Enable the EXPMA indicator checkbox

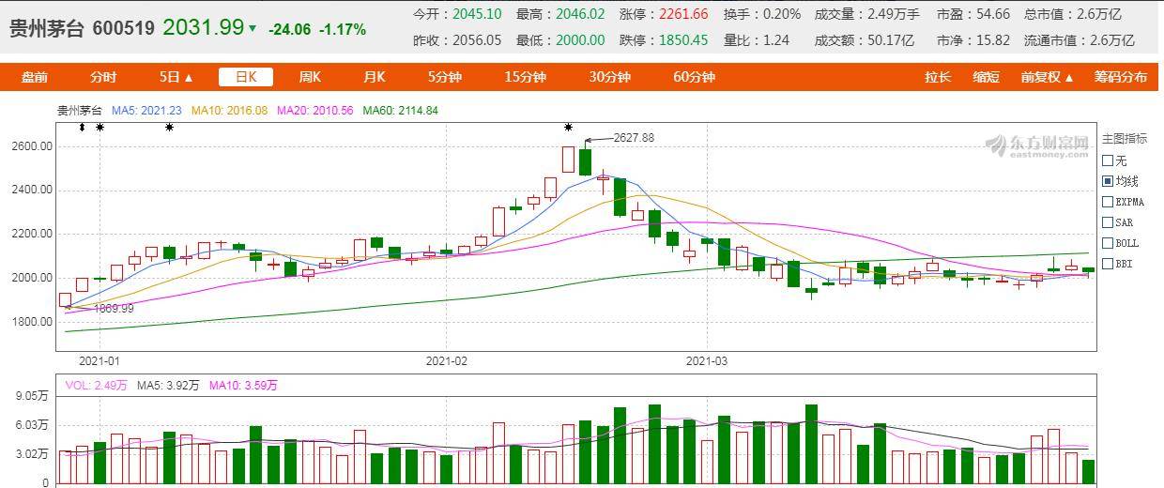1108,202
